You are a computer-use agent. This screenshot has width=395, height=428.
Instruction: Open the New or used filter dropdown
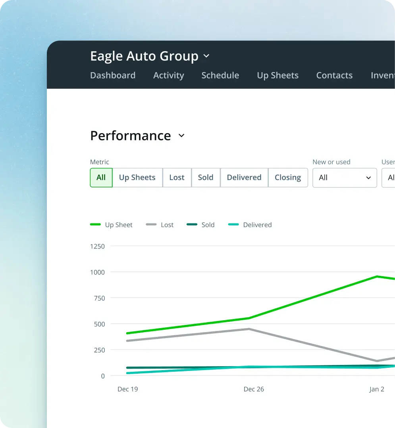click(x=344, y=178)
